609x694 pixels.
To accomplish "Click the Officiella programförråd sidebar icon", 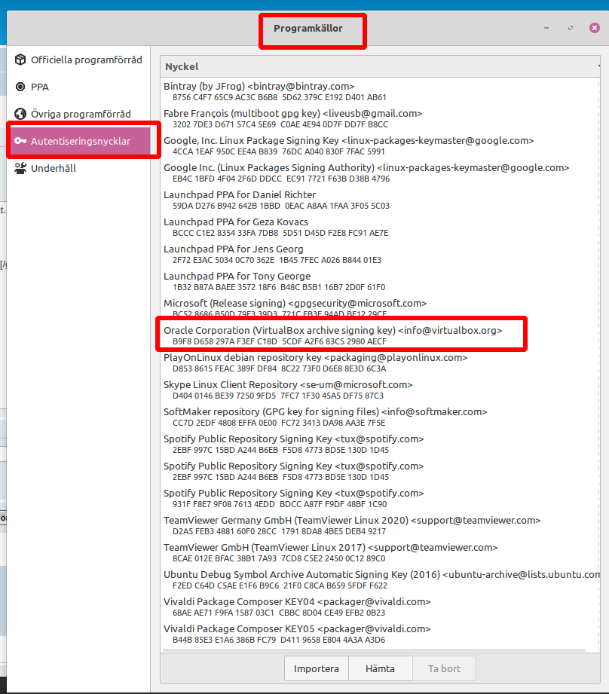I will [20, 60].
